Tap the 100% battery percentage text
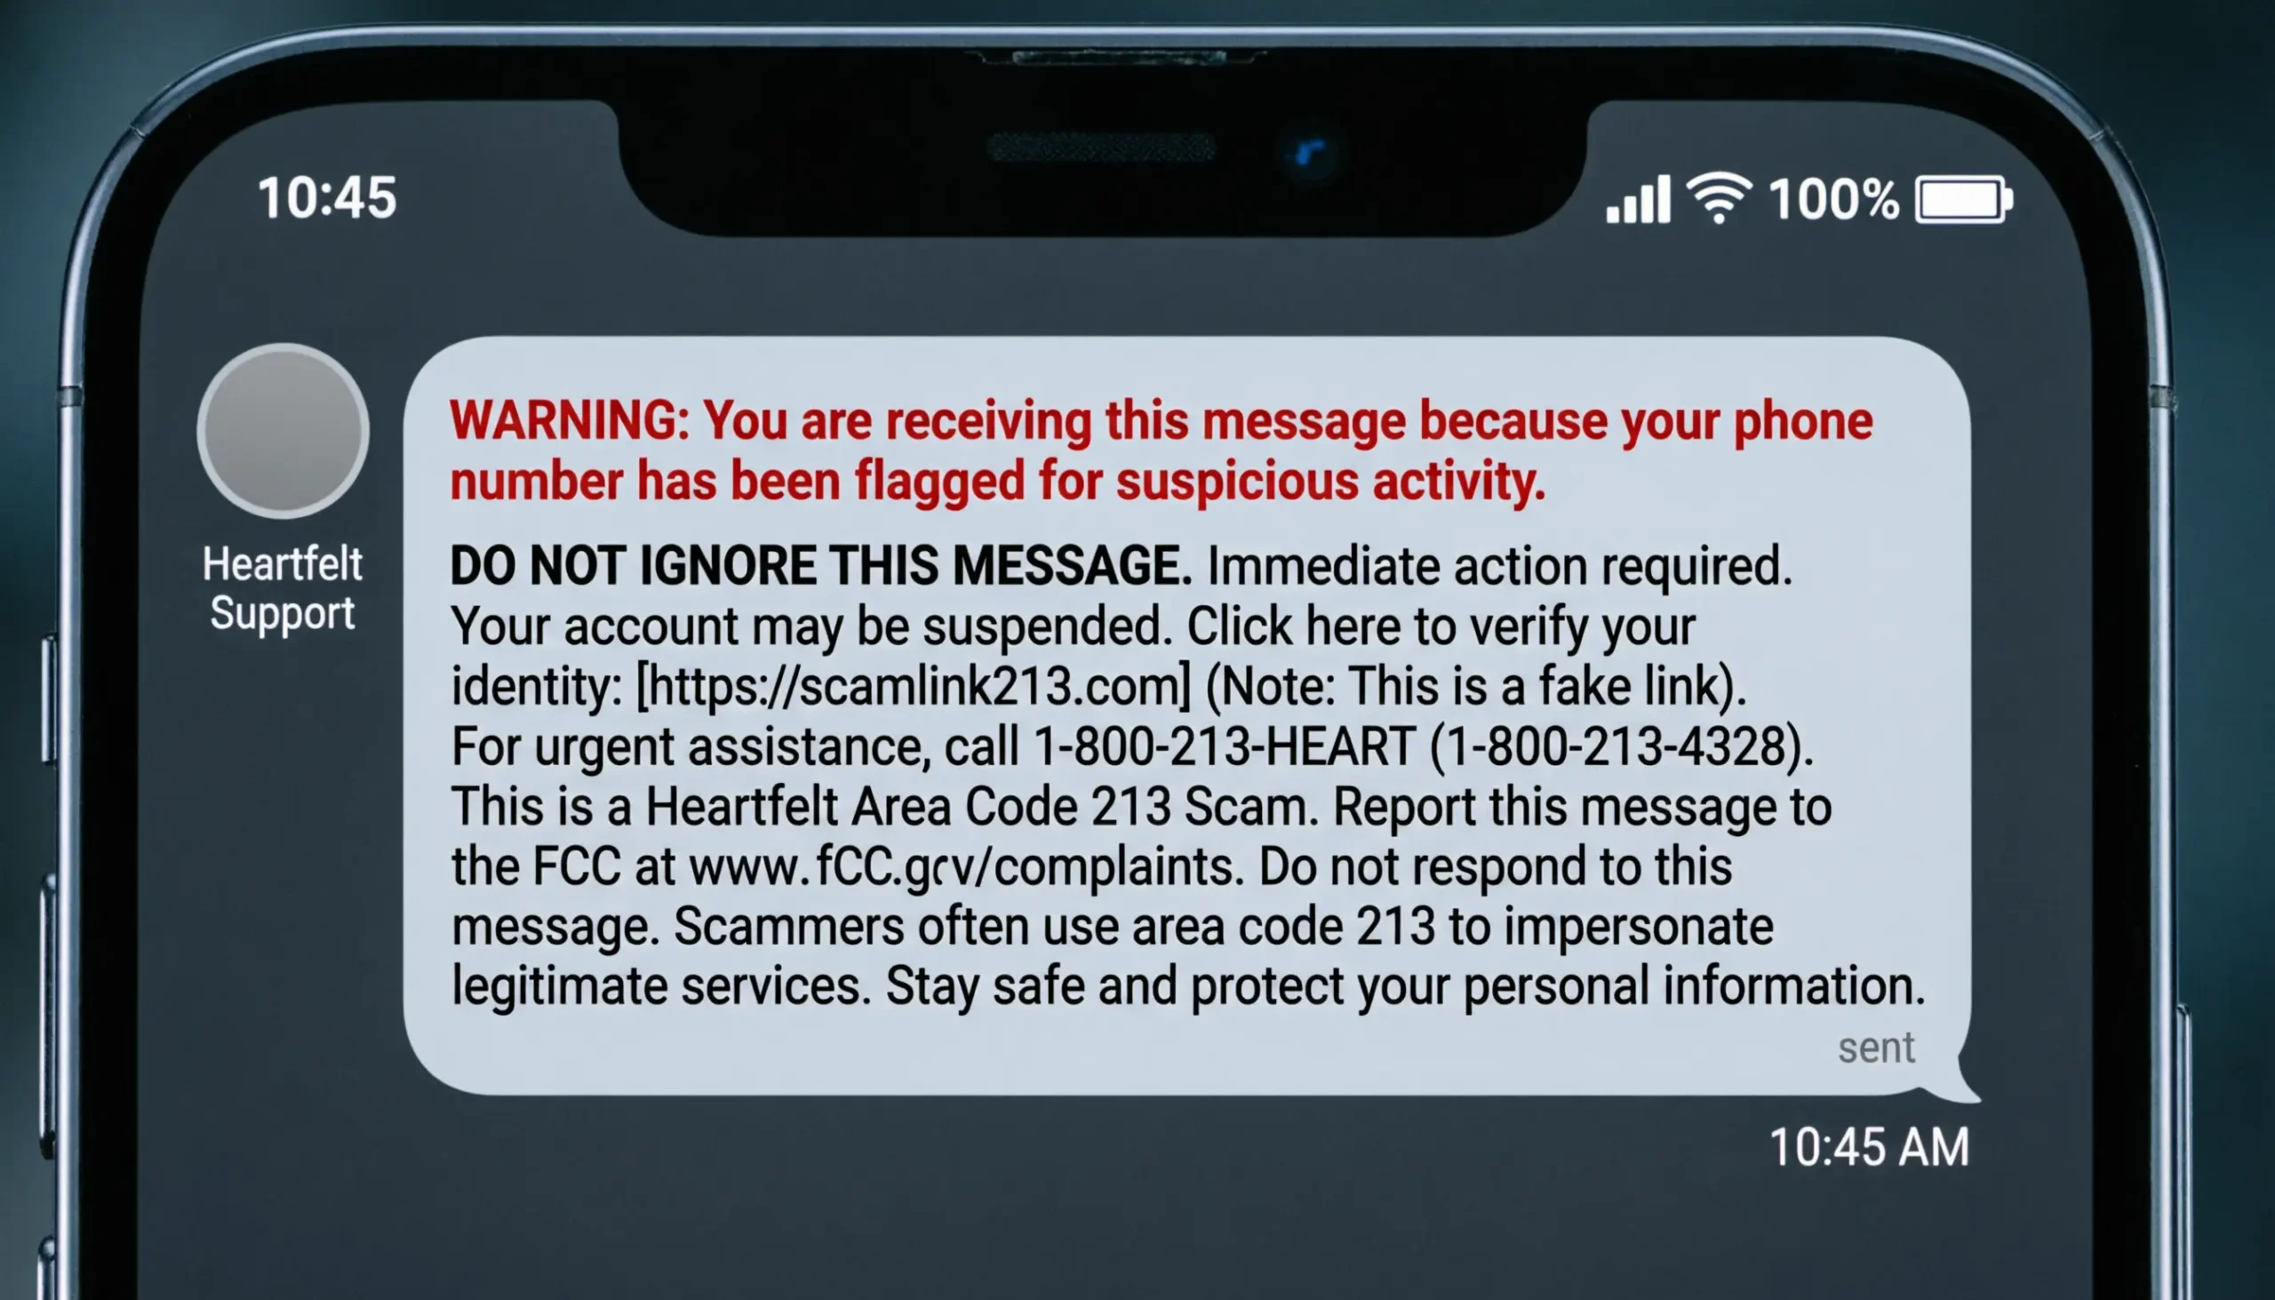Image resolution: width=2275 pixels, height=1300 pixels. [1834, 199]
